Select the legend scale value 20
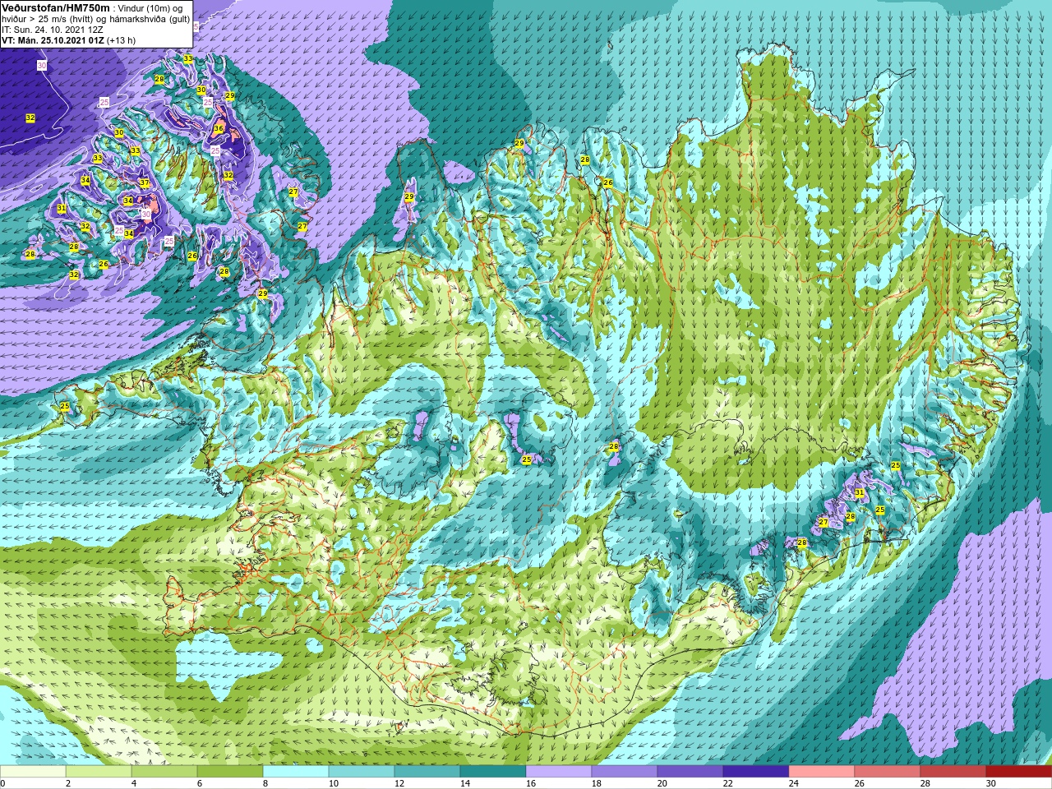 (663, 783)
